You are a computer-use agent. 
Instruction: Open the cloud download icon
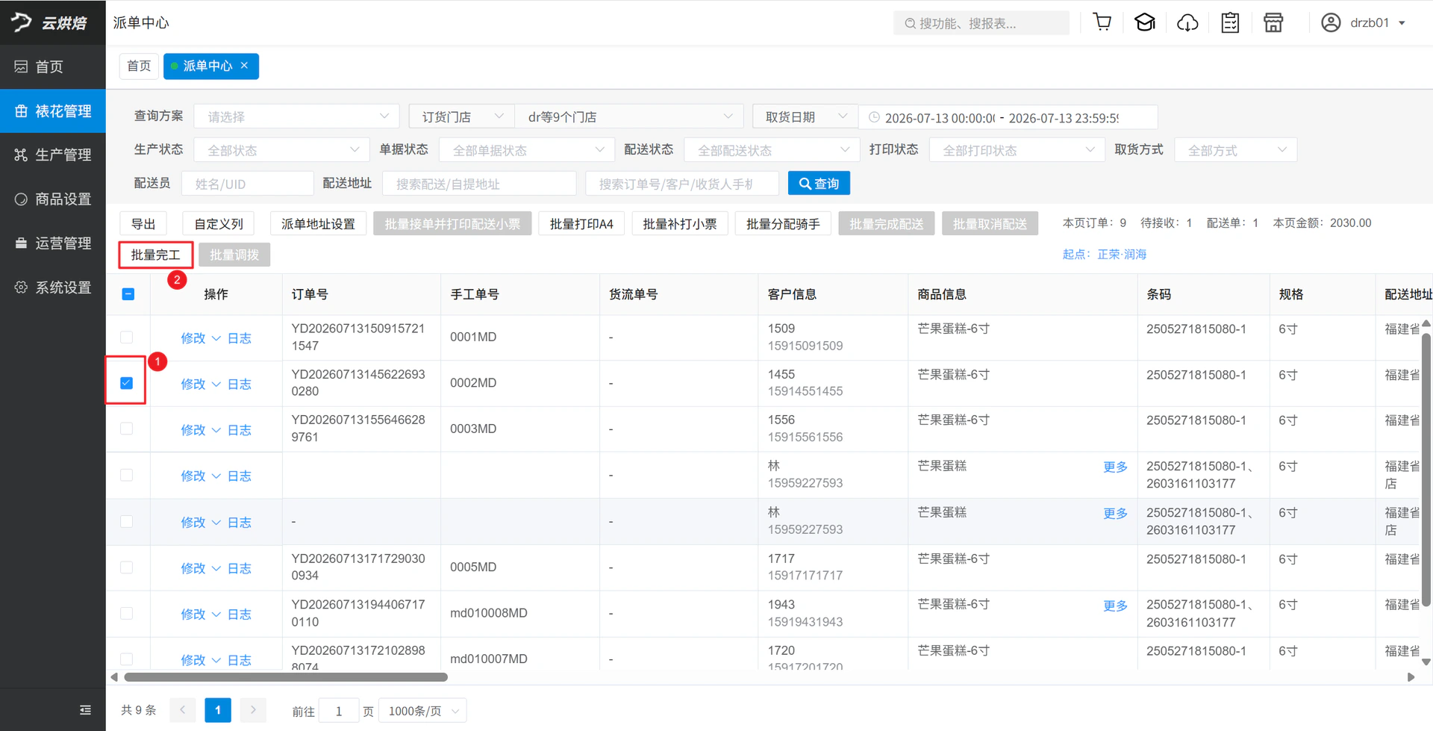pyautogui.click(x=1187, y=22)
